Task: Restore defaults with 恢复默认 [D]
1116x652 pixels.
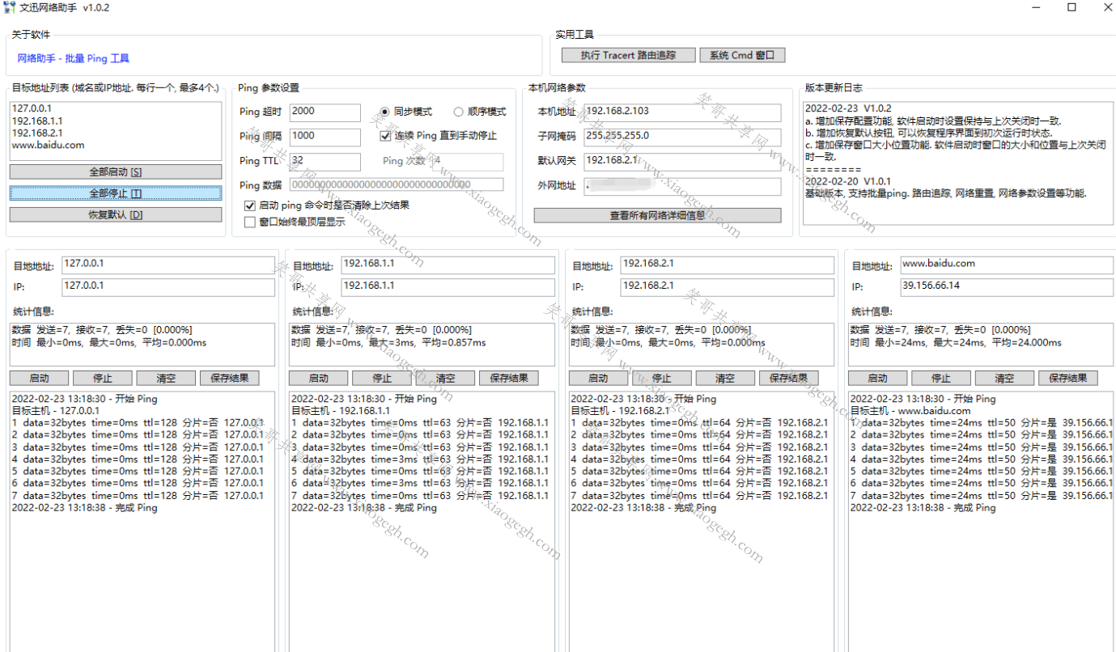Action: pos(116,214)
